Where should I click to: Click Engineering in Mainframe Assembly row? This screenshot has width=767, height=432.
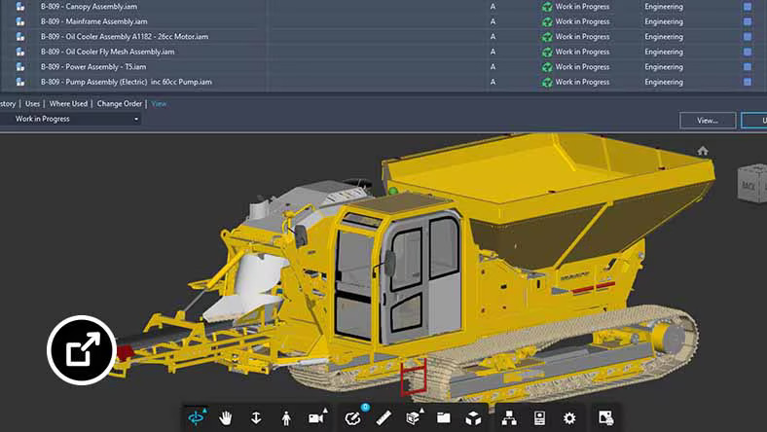click(664, 21)
